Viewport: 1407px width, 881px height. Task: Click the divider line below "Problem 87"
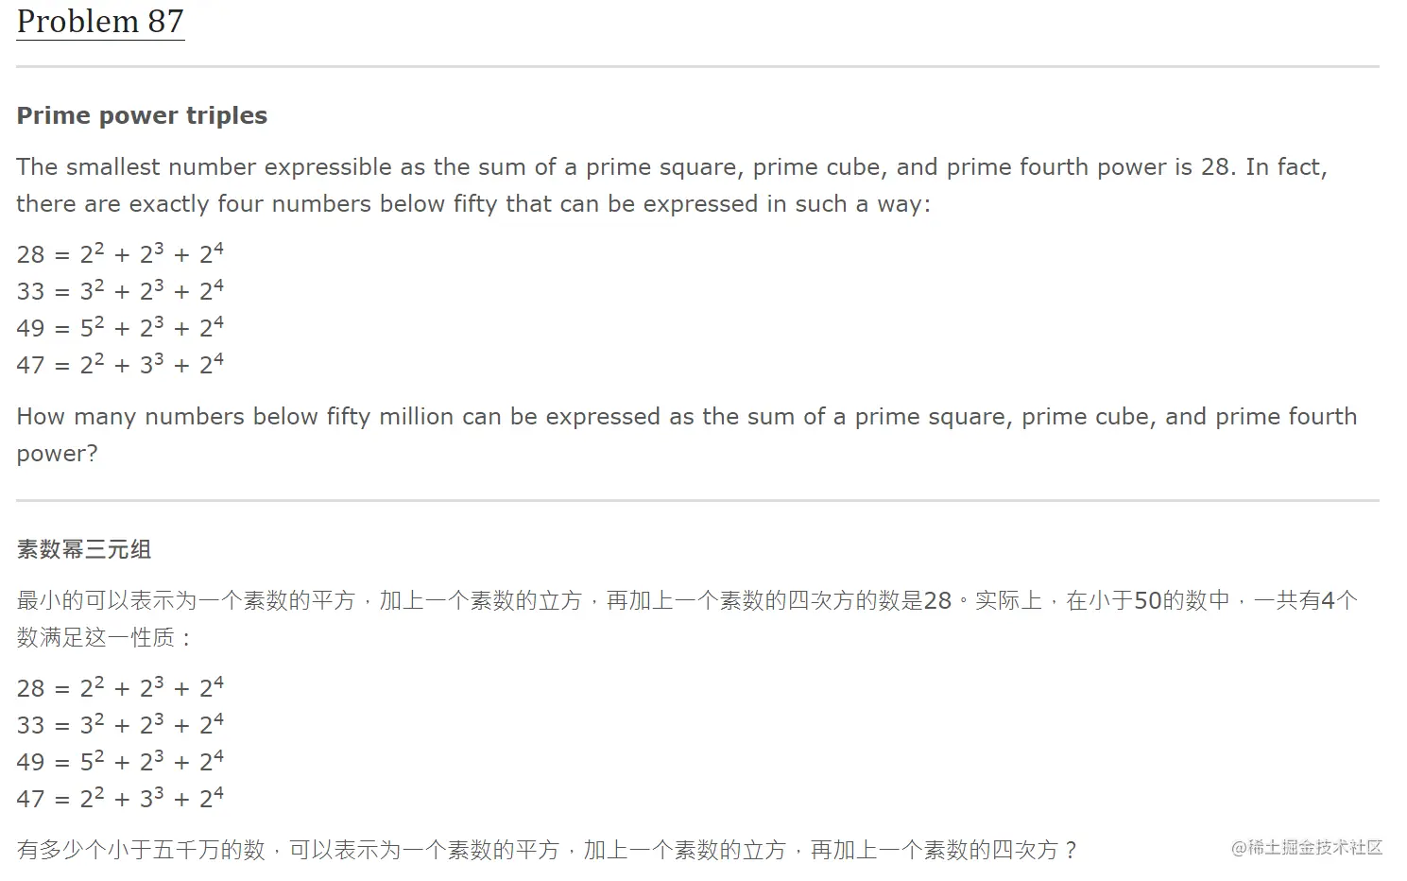point(697,66)
